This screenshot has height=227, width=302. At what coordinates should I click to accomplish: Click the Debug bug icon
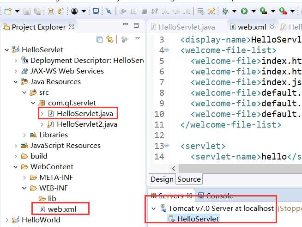(225, 11)
